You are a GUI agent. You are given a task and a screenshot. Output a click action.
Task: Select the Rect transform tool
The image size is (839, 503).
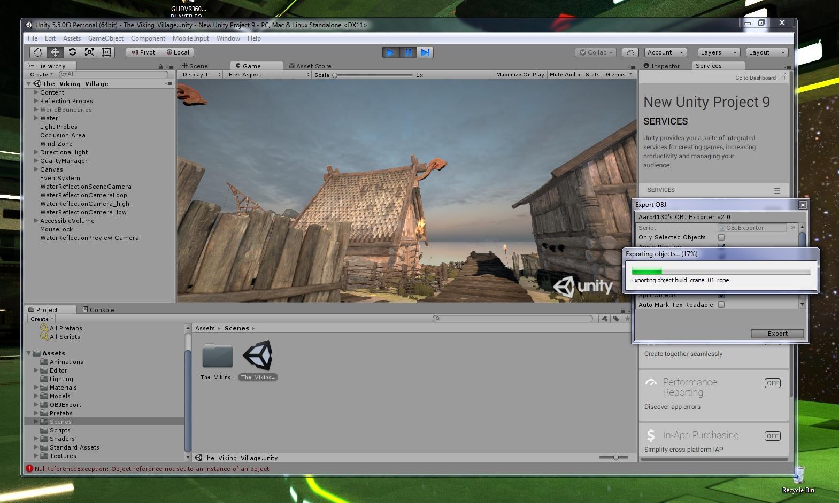[106, 52]
